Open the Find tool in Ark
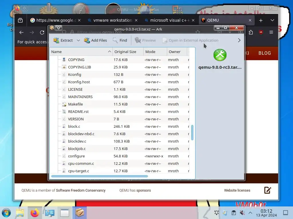The image size is (293, 219). [120, 40]
